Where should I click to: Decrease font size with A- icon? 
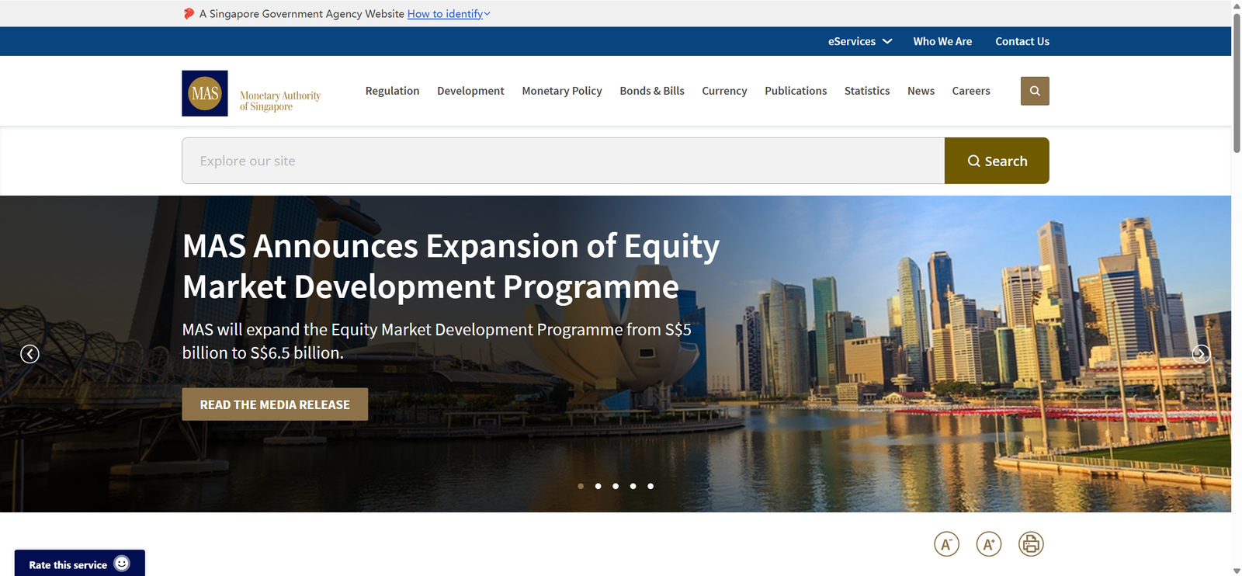pyautogui.click(x=946, y=544)
